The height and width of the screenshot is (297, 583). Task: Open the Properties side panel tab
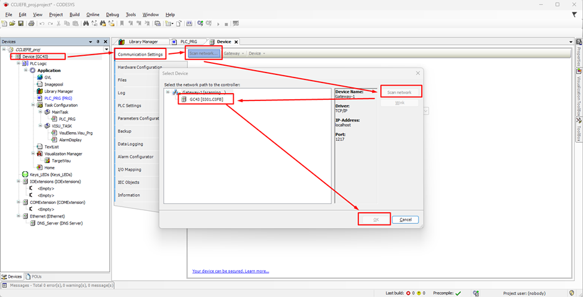pyautogui.click(x=579, y=53)
